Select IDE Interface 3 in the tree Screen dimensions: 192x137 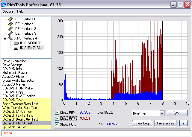point(25,34)
